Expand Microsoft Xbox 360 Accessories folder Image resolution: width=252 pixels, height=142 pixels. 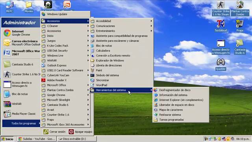(x=65, y=125)
